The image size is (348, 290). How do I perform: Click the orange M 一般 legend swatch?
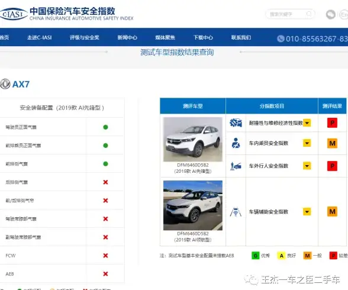[307, 256]
